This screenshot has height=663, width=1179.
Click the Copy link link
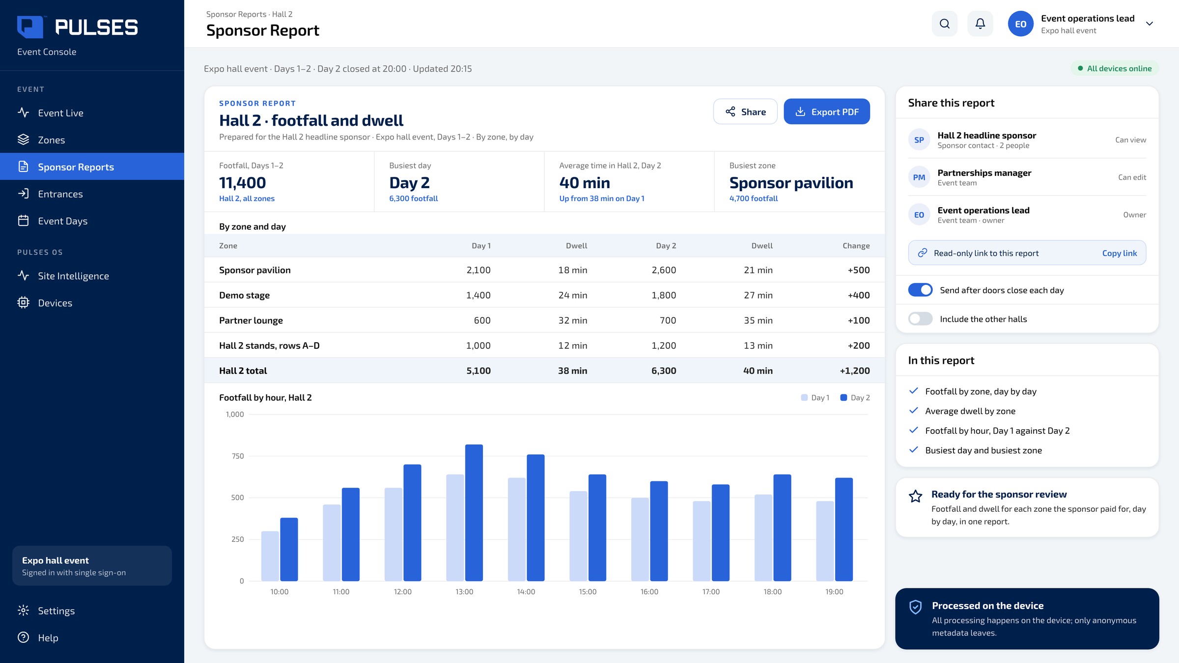coord(1119,253)
